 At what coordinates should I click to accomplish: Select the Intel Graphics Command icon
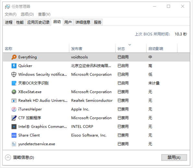[x=14, y=127]
